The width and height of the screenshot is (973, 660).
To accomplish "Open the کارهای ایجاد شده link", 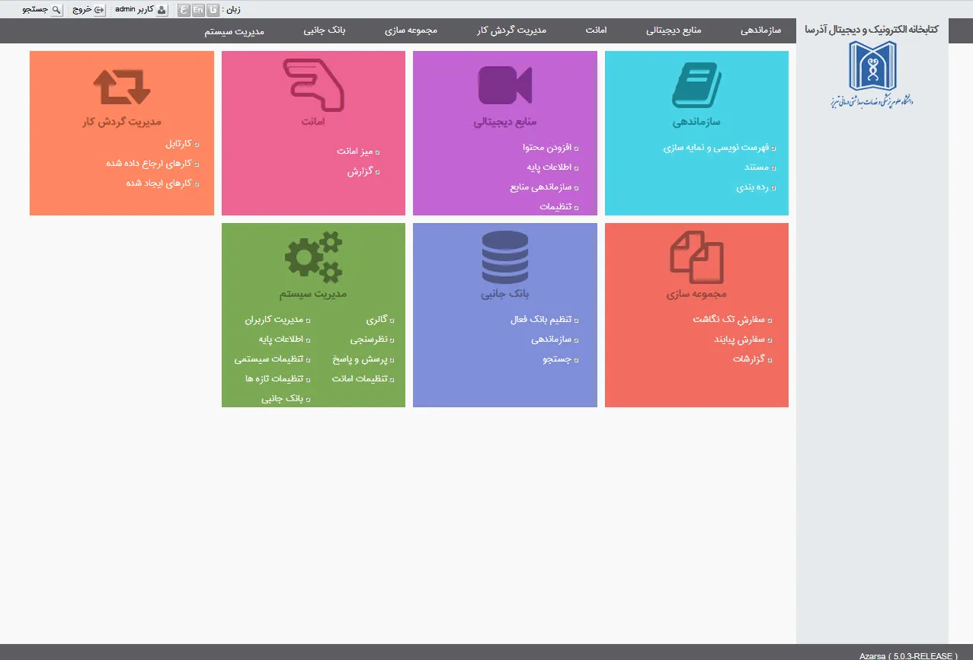I will coord(158,183).
